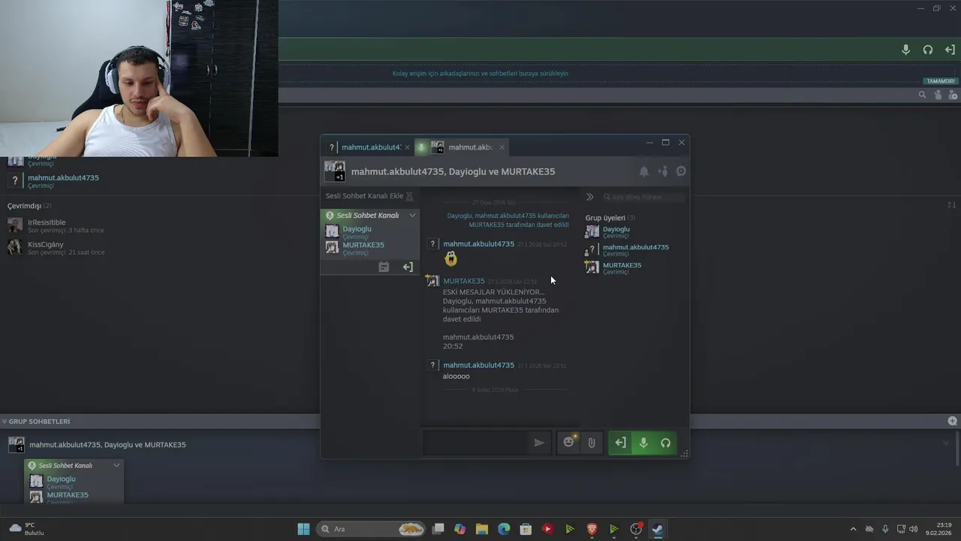Attach a file with paperclip icon
The width and height of the screenshot is (961, 541).
[x=592, y=443]
